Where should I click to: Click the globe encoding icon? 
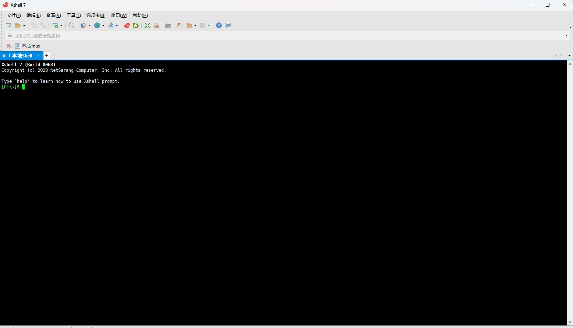pos(97,25)
